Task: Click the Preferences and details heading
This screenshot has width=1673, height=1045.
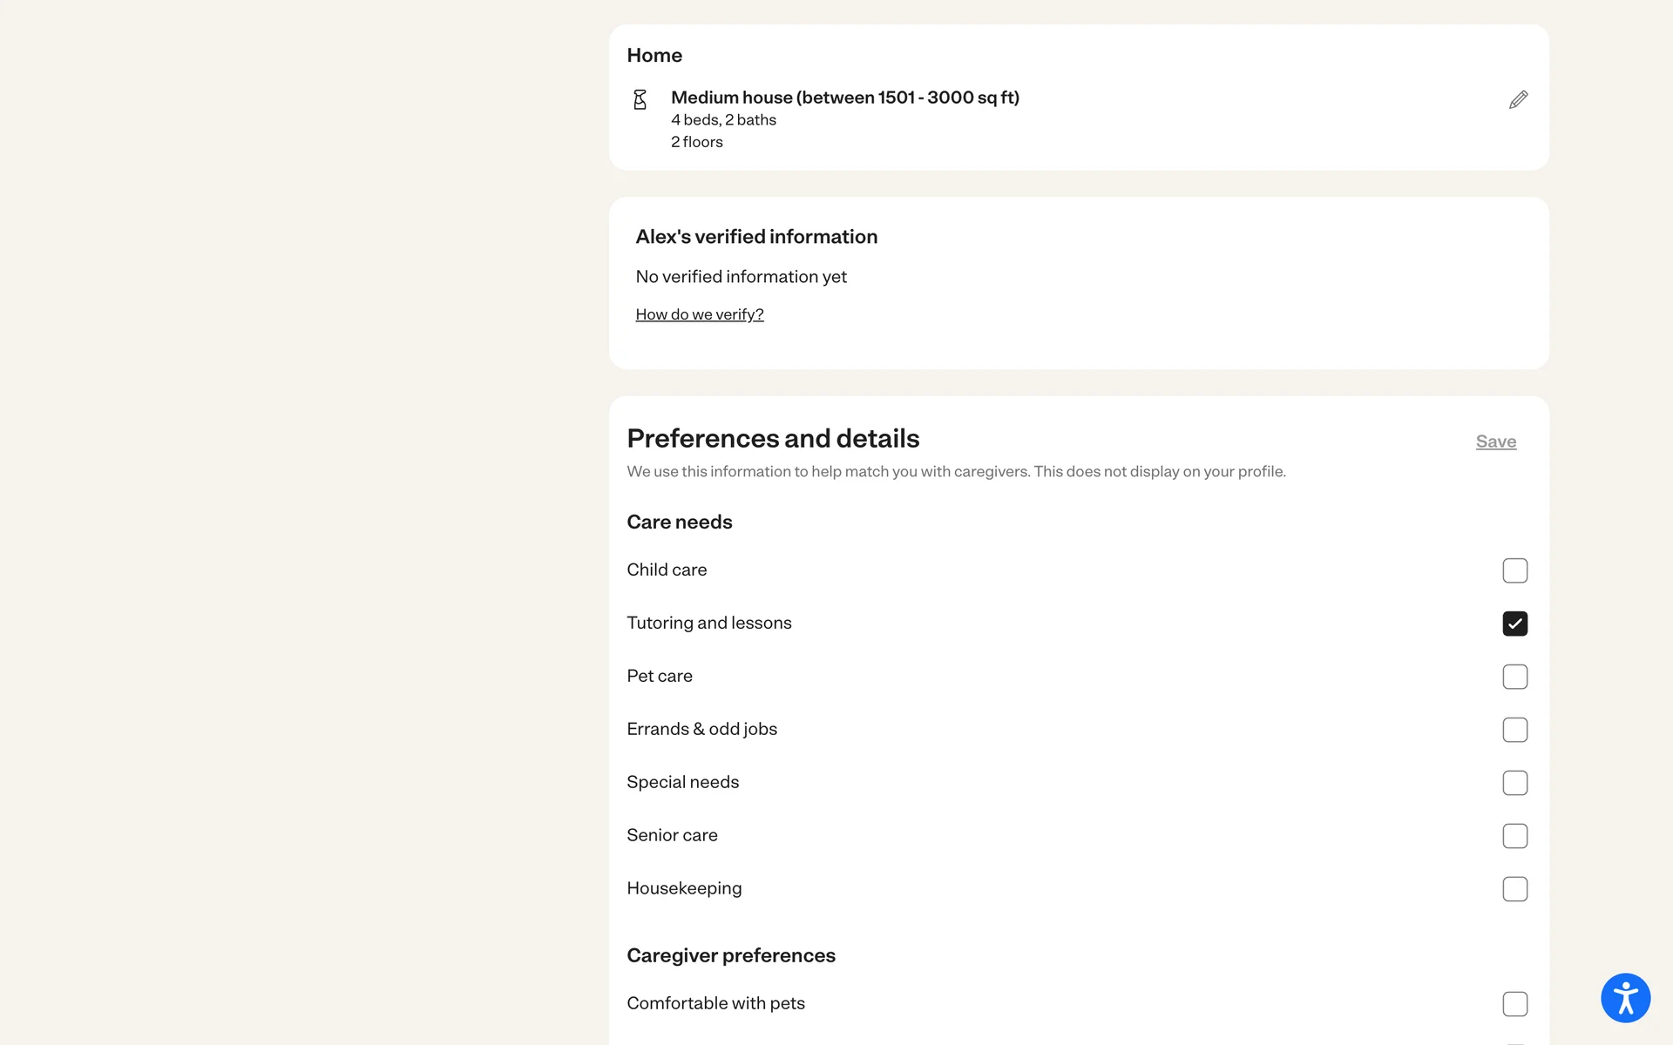Action: pos(773,438)
